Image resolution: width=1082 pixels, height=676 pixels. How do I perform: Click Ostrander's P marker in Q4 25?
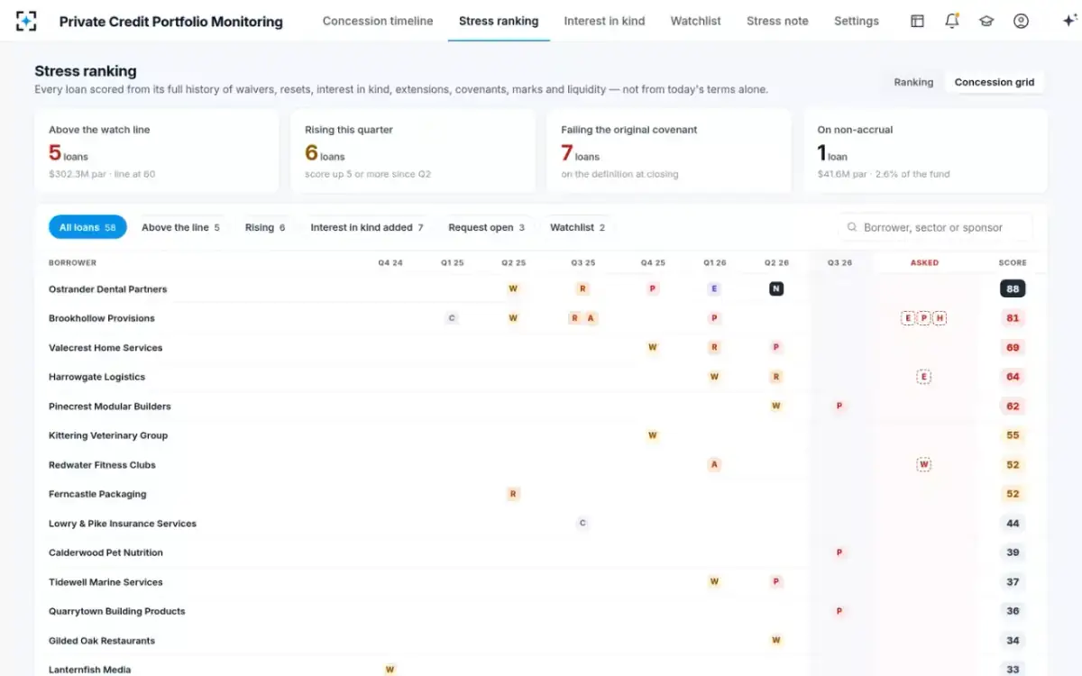[x=653, y=288]
